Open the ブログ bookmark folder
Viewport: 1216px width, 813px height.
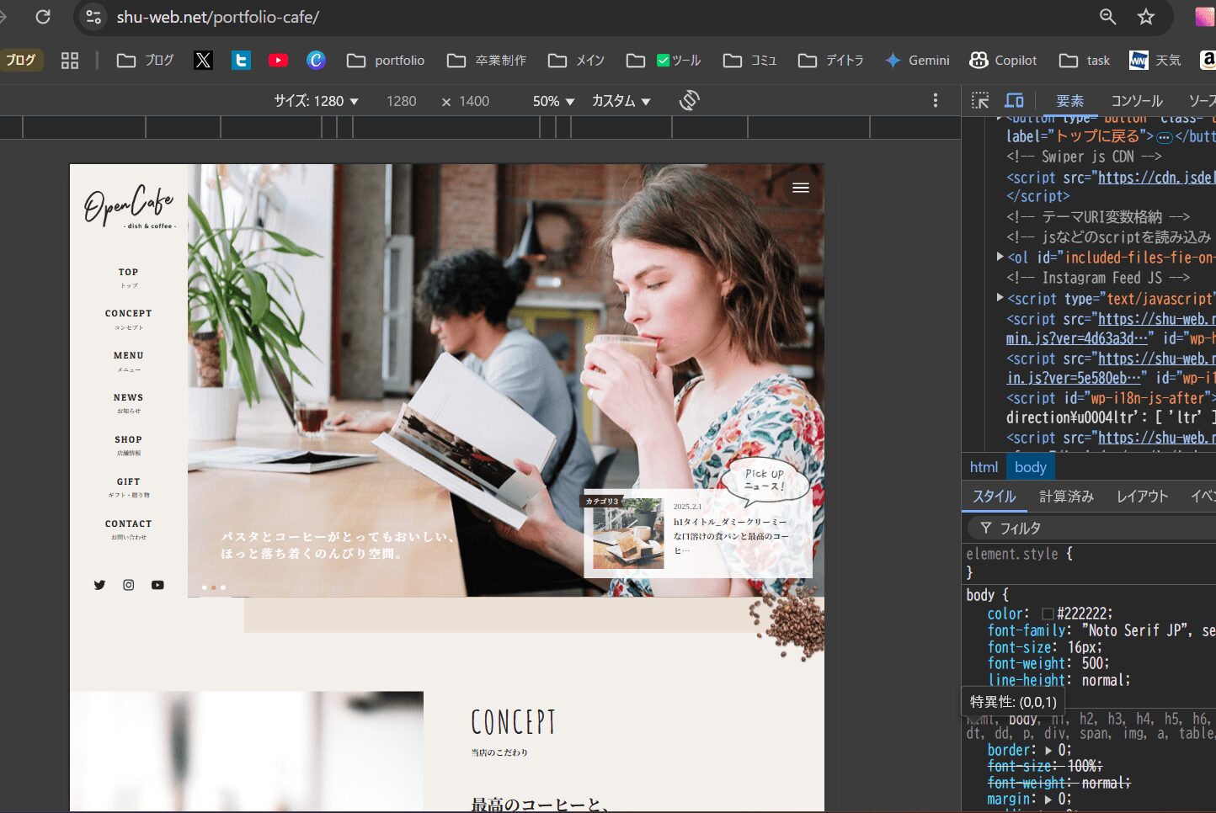pyautogui.click(x=145, y=60)
